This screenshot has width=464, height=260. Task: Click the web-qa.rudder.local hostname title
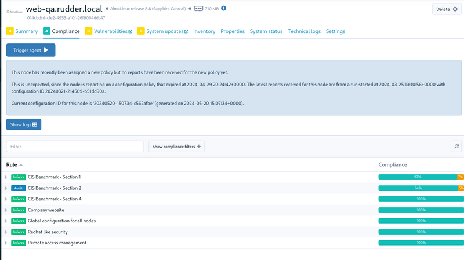click(64, 9)
